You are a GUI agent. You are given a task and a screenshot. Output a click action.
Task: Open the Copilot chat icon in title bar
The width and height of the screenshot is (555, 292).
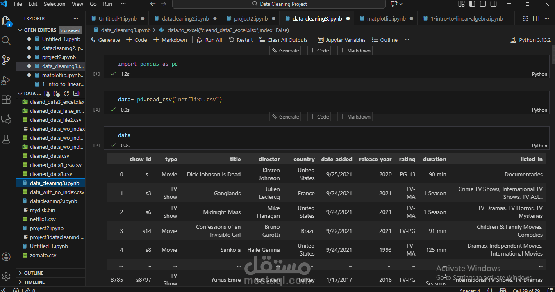[394, 4]
